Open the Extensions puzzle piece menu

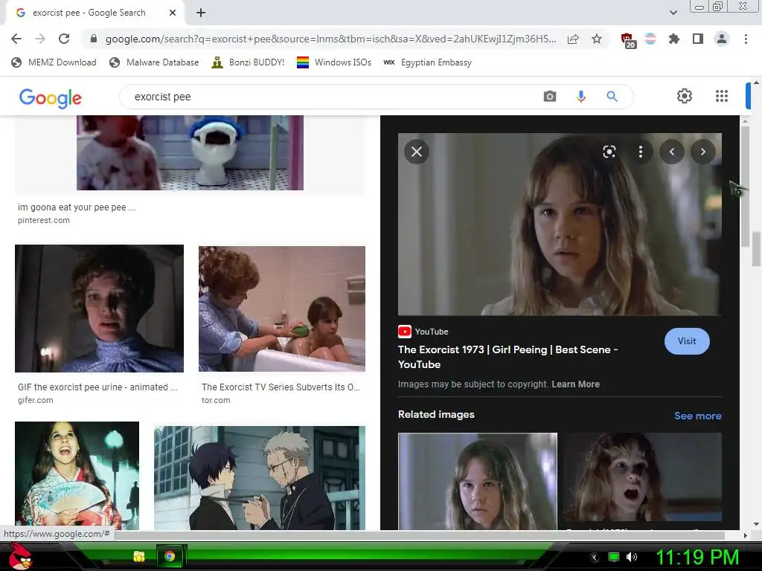673,39
